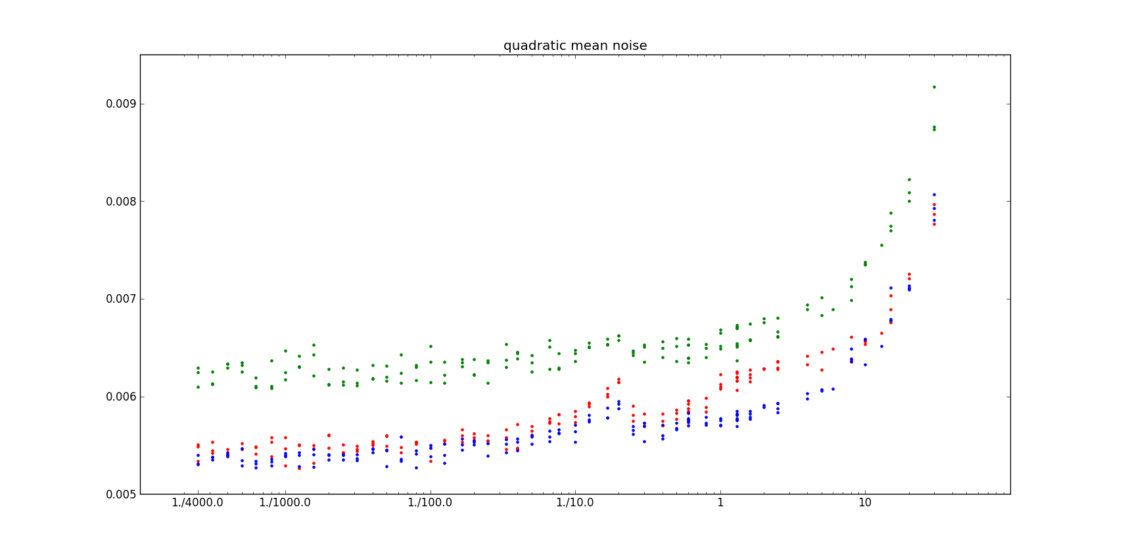1122x549 pixels.
Task: Click the highest green data point
Action: [x=934, y=87]
